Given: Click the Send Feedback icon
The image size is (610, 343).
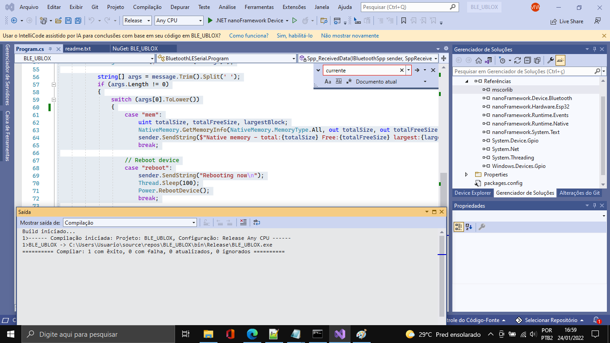Looking at the screenshot, I should point(597,21).
